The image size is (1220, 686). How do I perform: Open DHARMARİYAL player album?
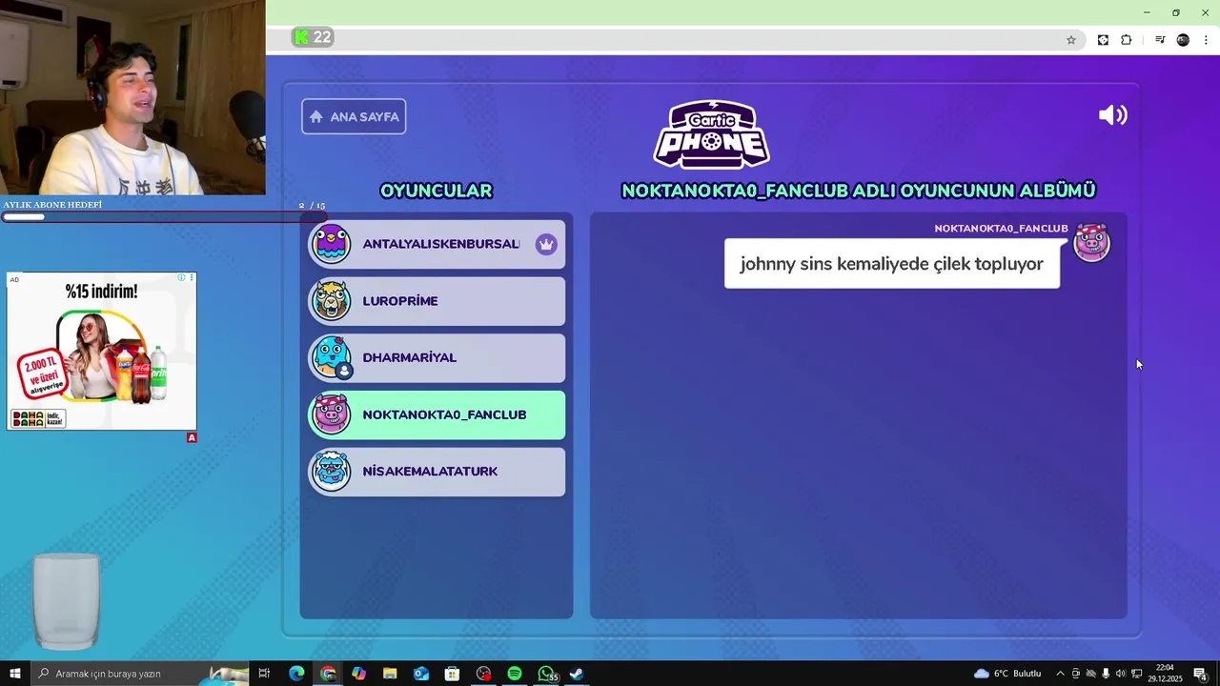click(437, 357)
